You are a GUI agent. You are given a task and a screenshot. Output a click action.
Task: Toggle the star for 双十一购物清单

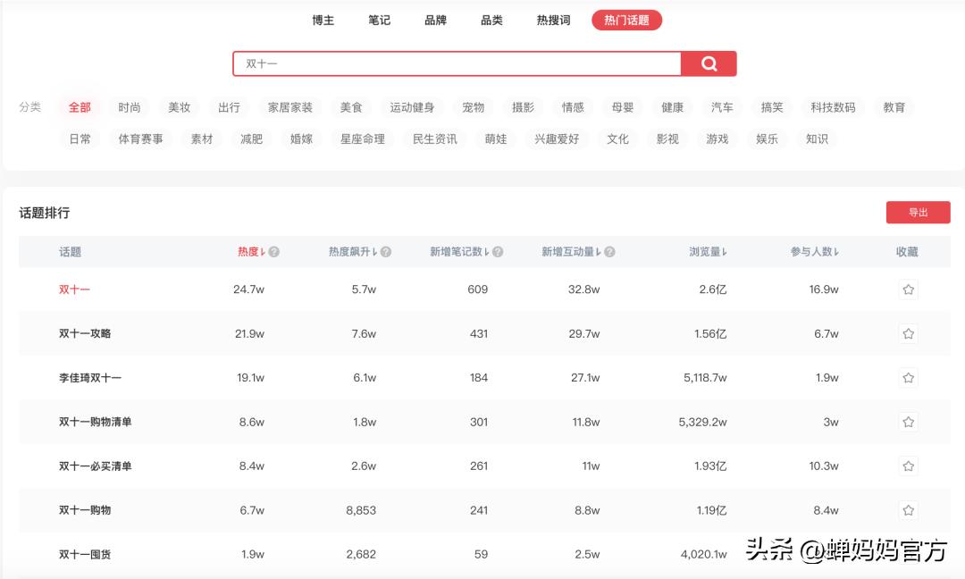[x=908, y=421]
